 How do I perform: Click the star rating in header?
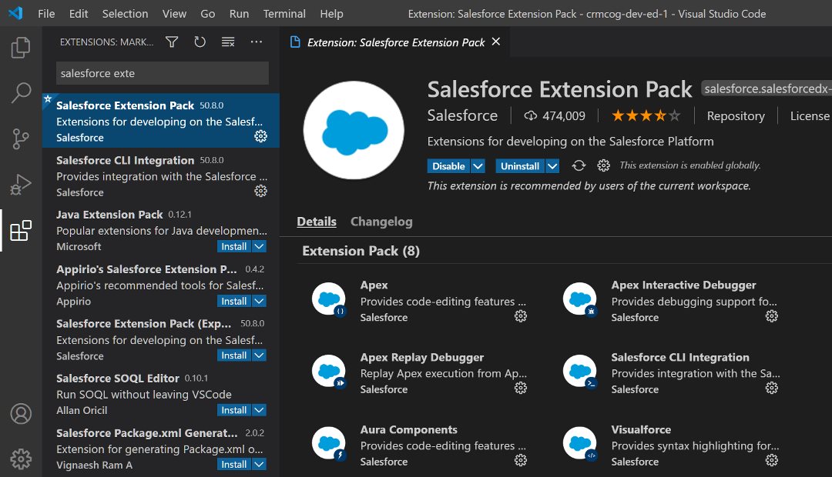646,115
